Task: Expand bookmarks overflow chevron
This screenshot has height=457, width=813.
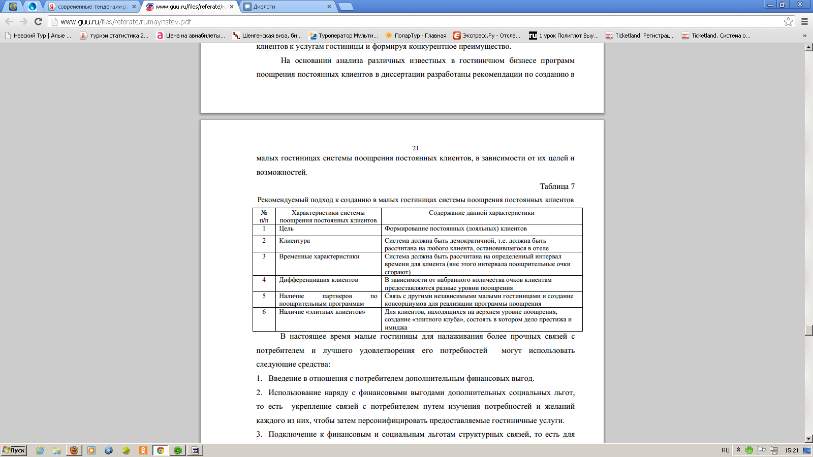Action: [804, 36]
